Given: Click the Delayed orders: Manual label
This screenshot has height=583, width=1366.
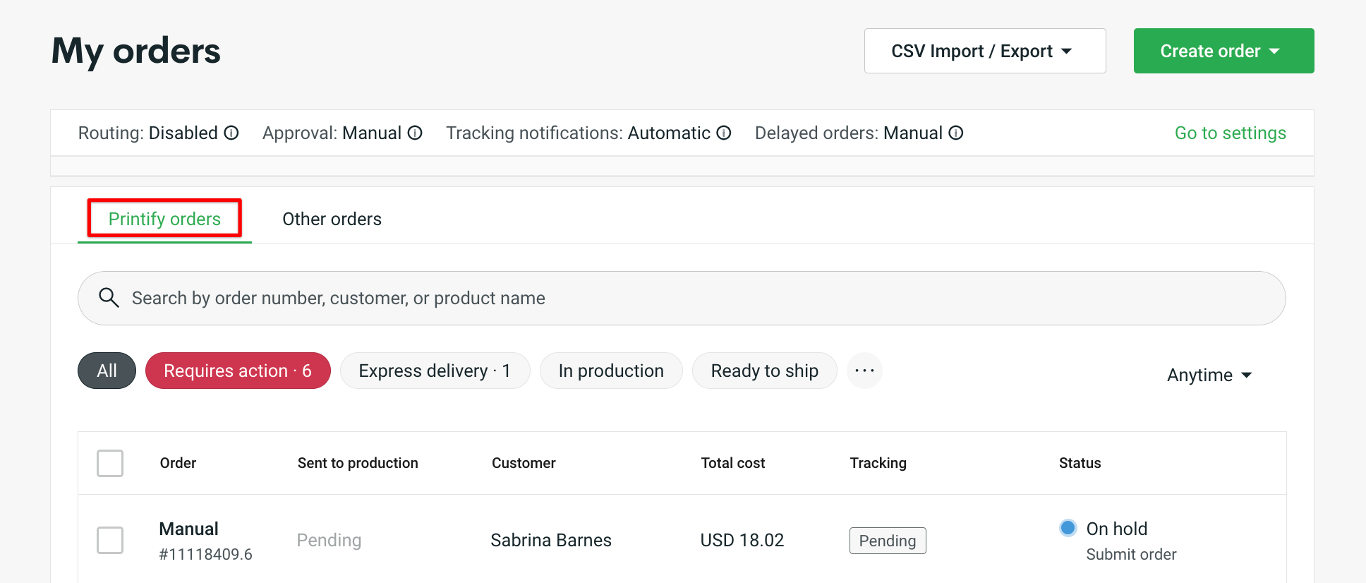Looking at the screenshot, I should tap(849, 133).
